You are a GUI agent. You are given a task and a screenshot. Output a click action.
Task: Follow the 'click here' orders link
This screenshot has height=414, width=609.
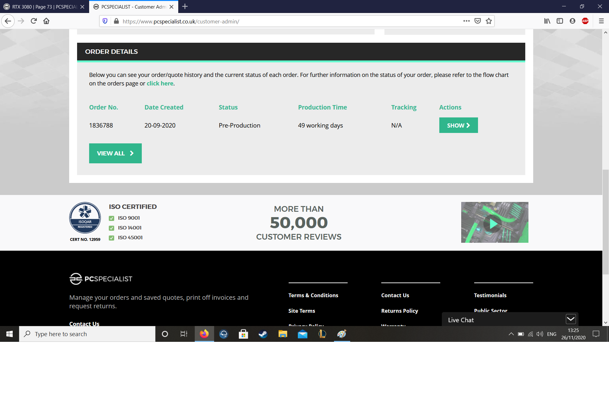click(160, 83)
